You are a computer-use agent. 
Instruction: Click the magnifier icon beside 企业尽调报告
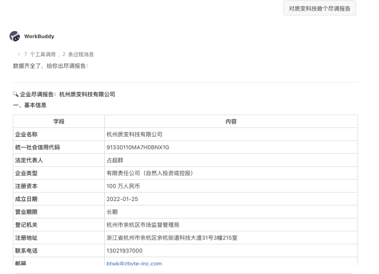15,94
